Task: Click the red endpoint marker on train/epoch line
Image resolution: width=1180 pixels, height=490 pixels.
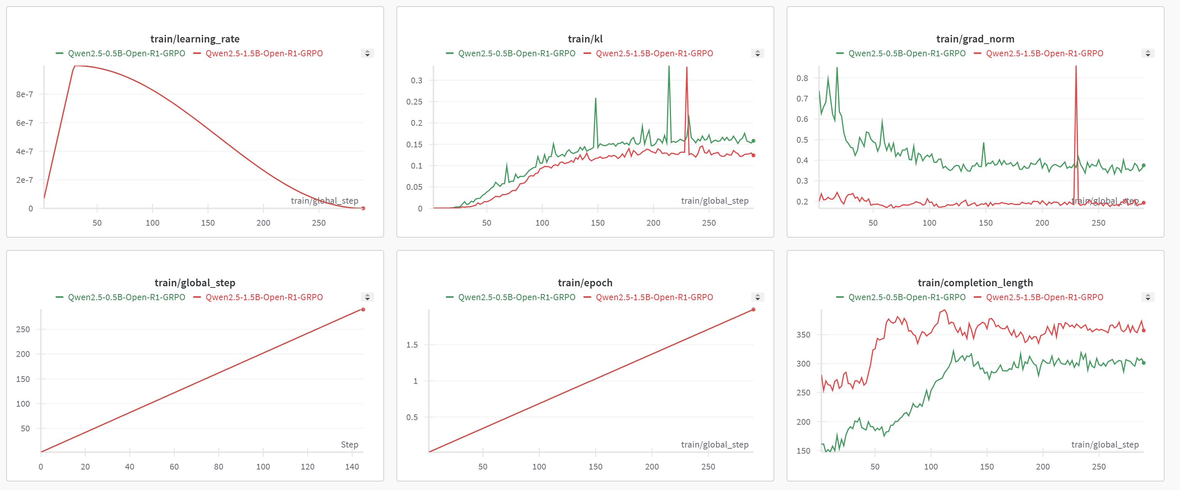Action: coord(754,309)
